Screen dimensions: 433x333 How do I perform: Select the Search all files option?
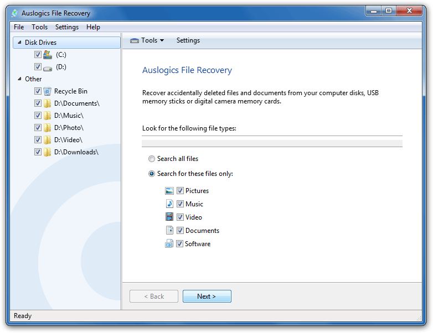152,159
